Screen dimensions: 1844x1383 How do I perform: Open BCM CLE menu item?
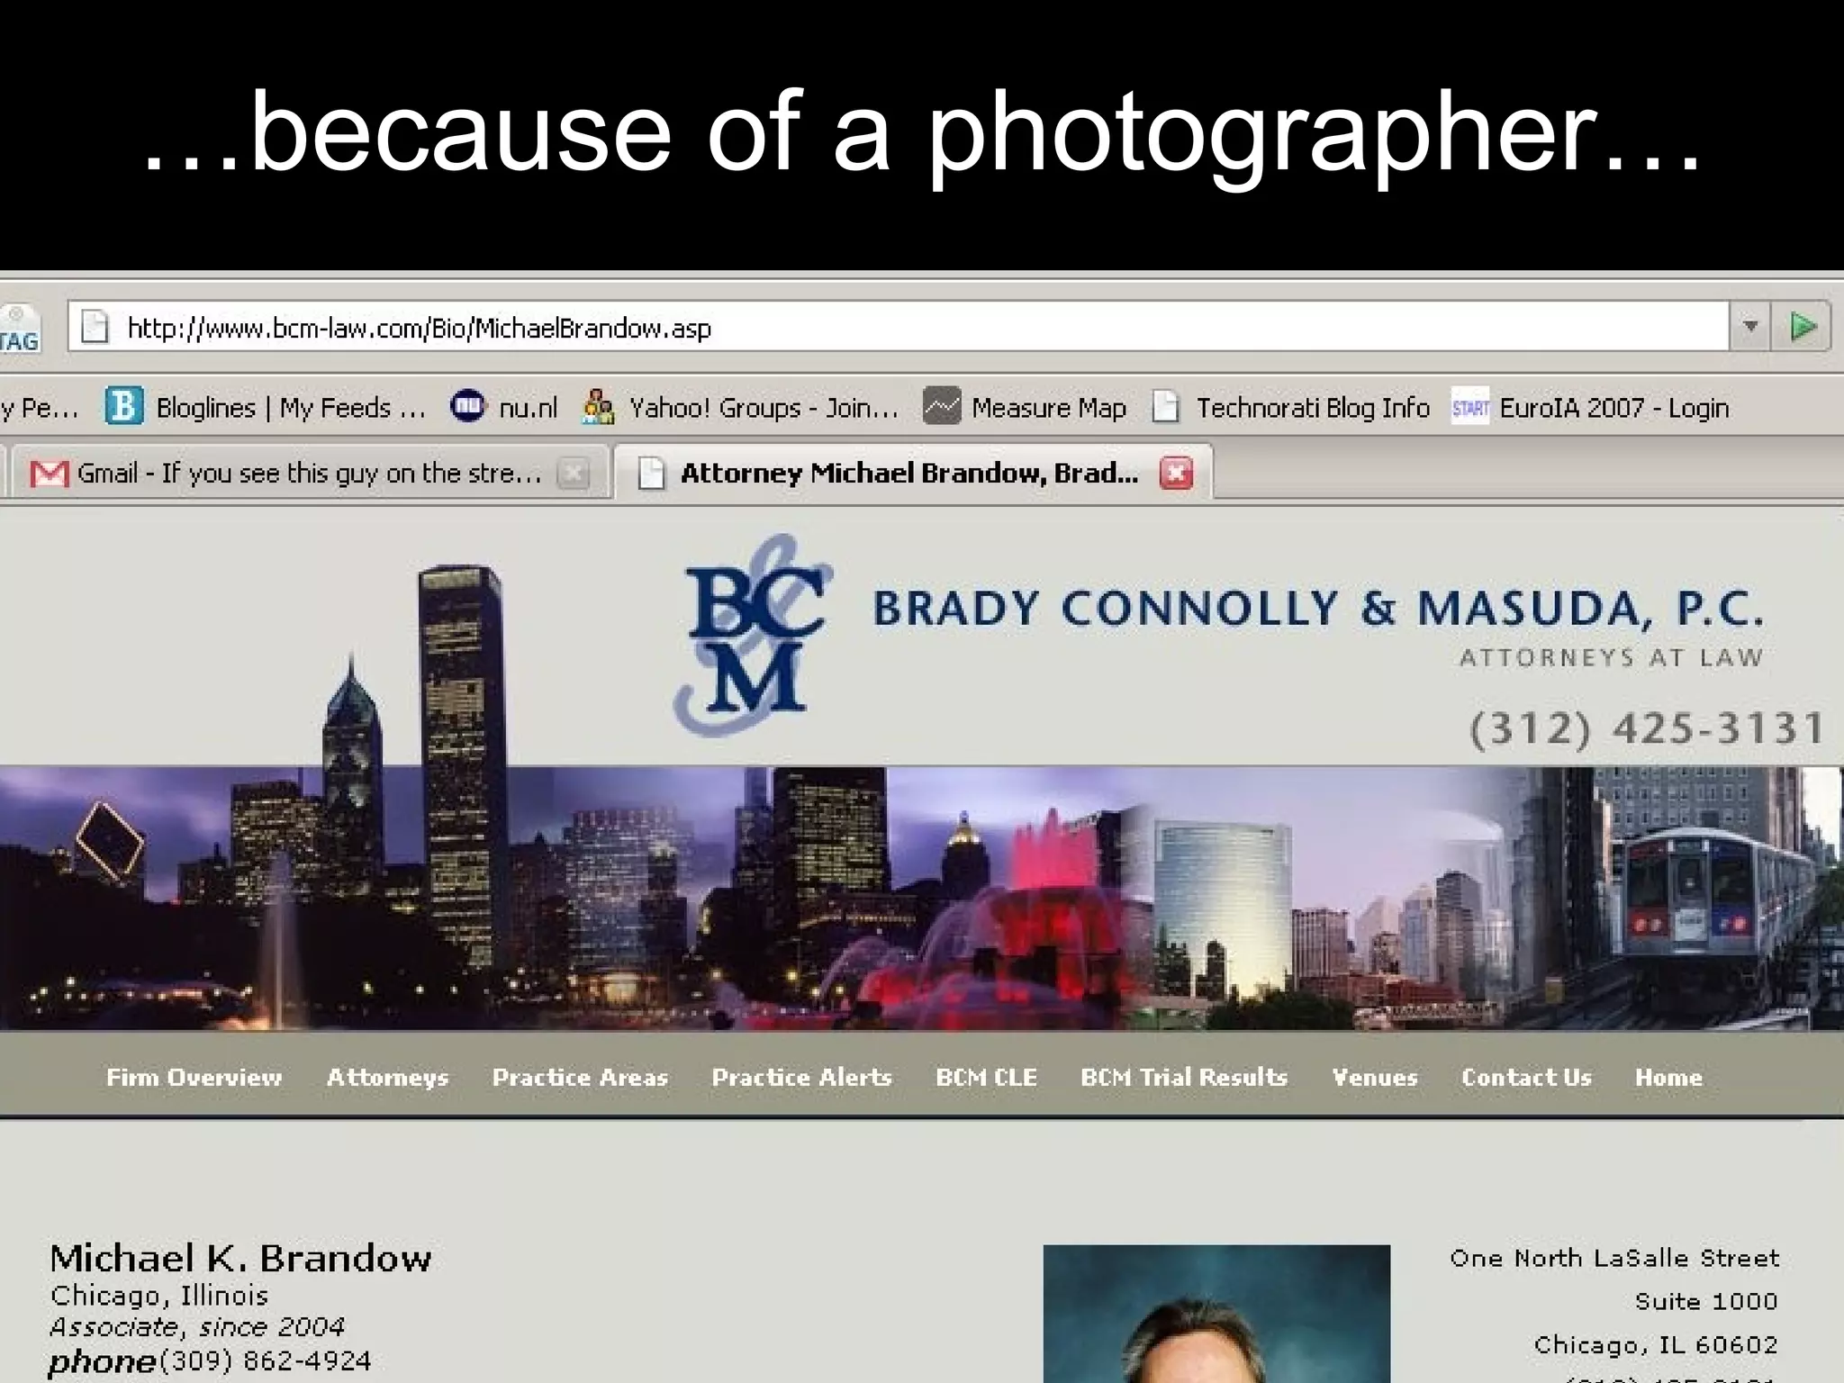pos(986,1077)
